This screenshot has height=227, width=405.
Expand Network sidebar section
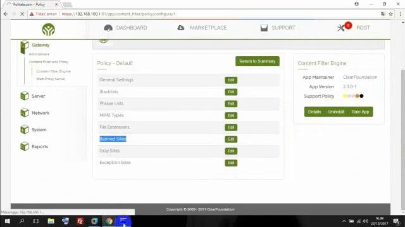[40, 113]
